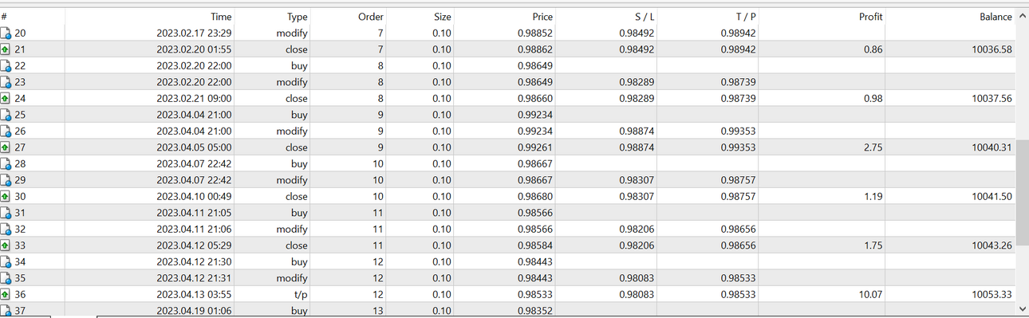The width and height of the screenshot is (1029, 318).
Task: Select the time 2023.04.19 01:06
Action: (x=194, y=311)
